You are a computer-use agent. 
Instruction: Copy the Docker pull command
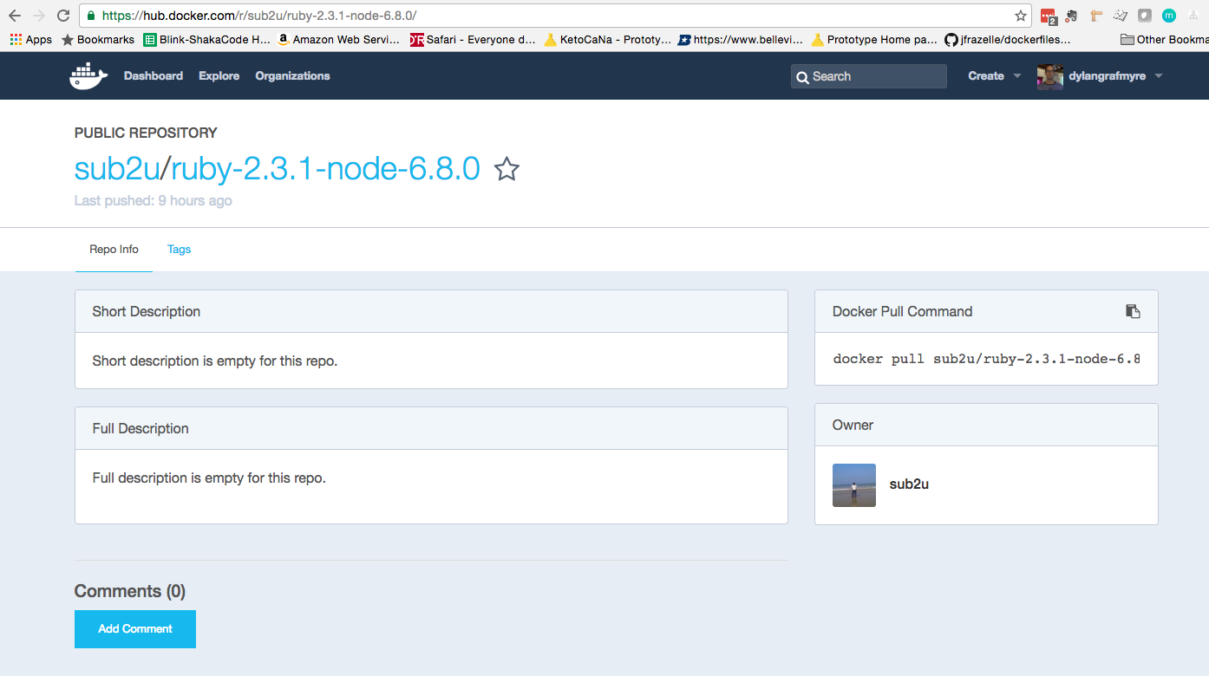1133,311
